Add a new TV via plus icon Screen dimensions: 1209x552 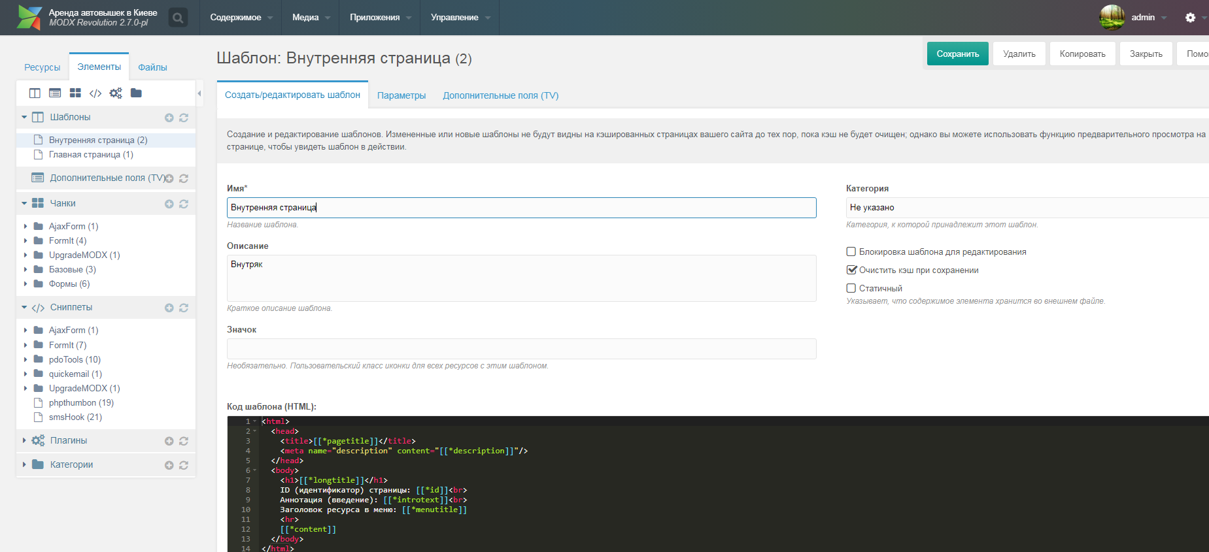point(169,178)
